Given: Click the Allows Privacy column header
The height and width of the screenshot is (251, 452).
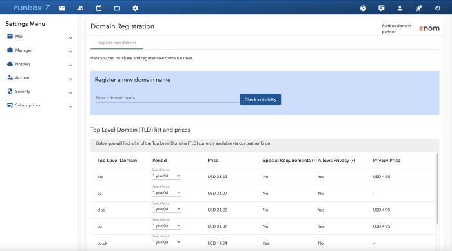Looking at the screenshot, I should click(336, 160).
